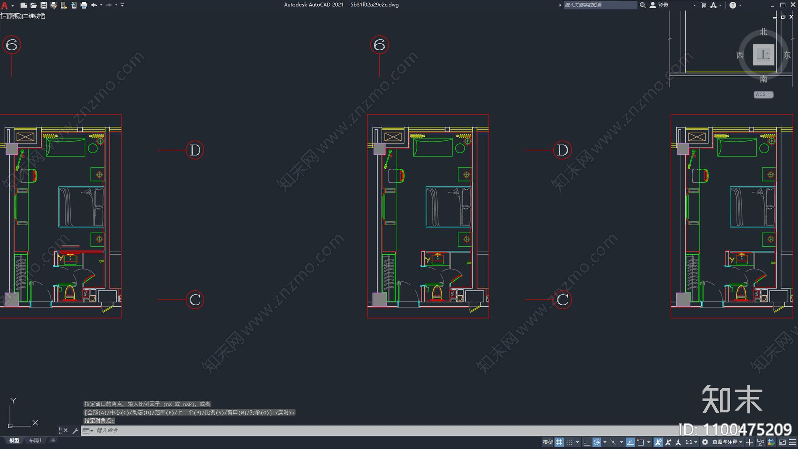Screen dimensions: 798x449
Task: Open the WCS coordinate system dropdown
Action: point(763,94)
